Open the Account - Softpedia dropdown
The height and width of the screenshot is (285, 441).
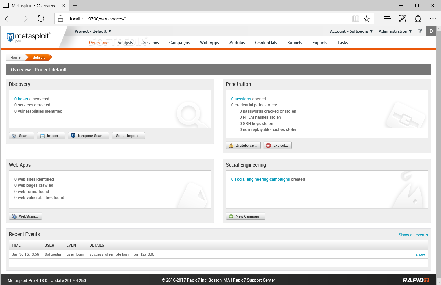(x=351, y=31)
